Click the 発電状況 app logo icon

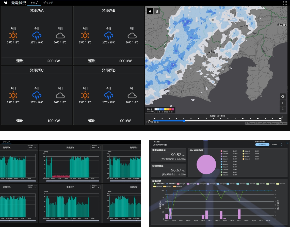[x=6, y=3]
